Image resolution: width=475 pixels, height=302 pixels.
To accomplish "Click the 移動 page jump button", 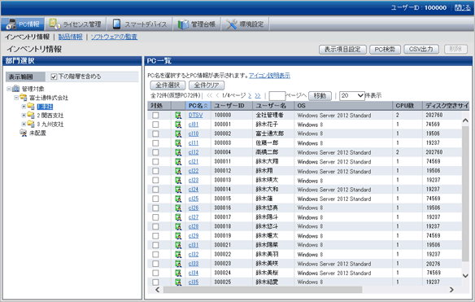I will (320, 96).
